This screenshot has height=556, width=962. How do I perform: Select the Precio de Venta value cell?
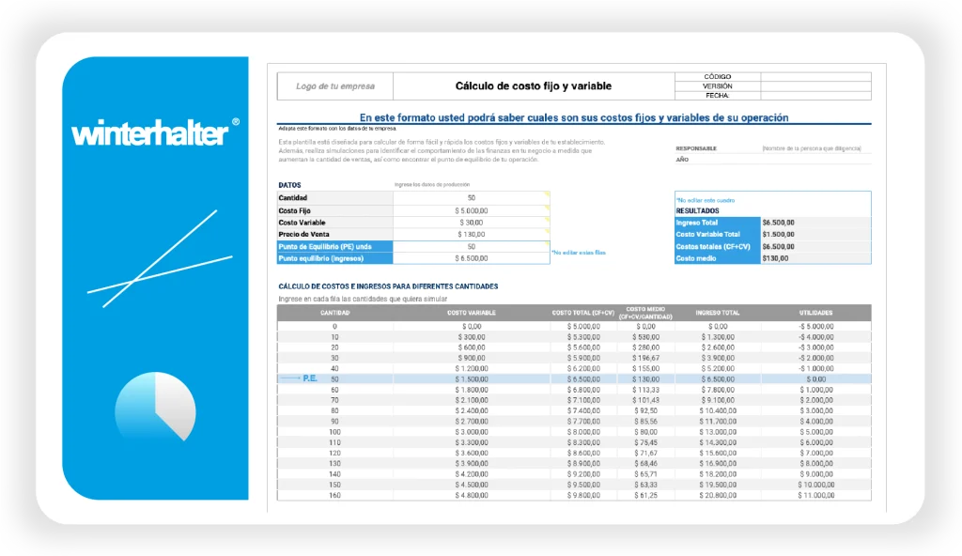coord(472,234)
